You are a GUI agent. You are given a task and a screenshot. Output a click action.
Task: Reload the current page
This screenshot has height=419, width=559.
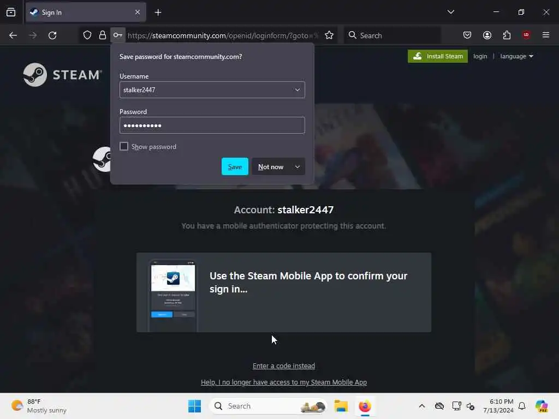point(52,35)
